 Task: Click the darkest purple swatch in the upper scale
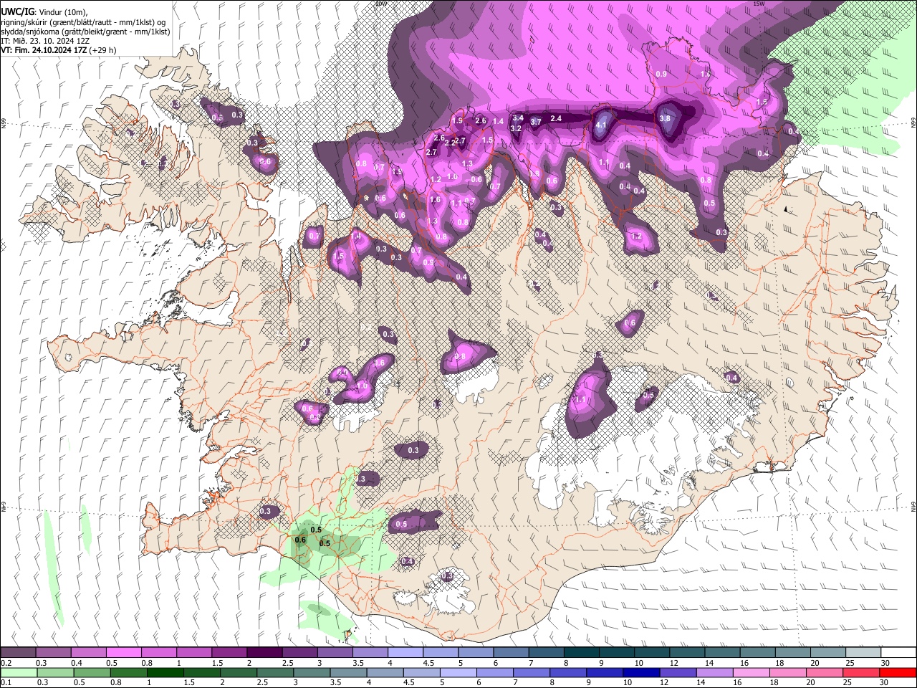[264, 652]
